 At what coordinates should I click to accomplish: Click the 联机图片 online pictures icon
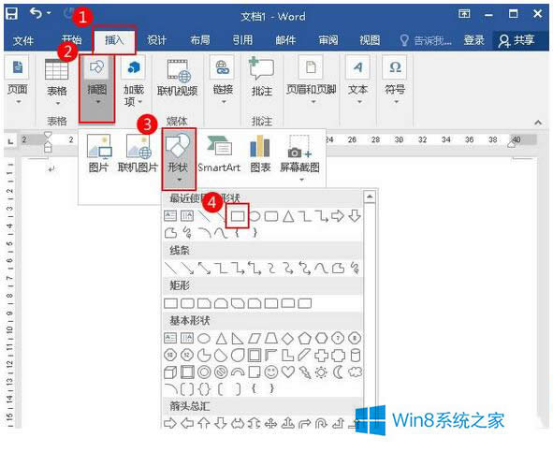138,154
